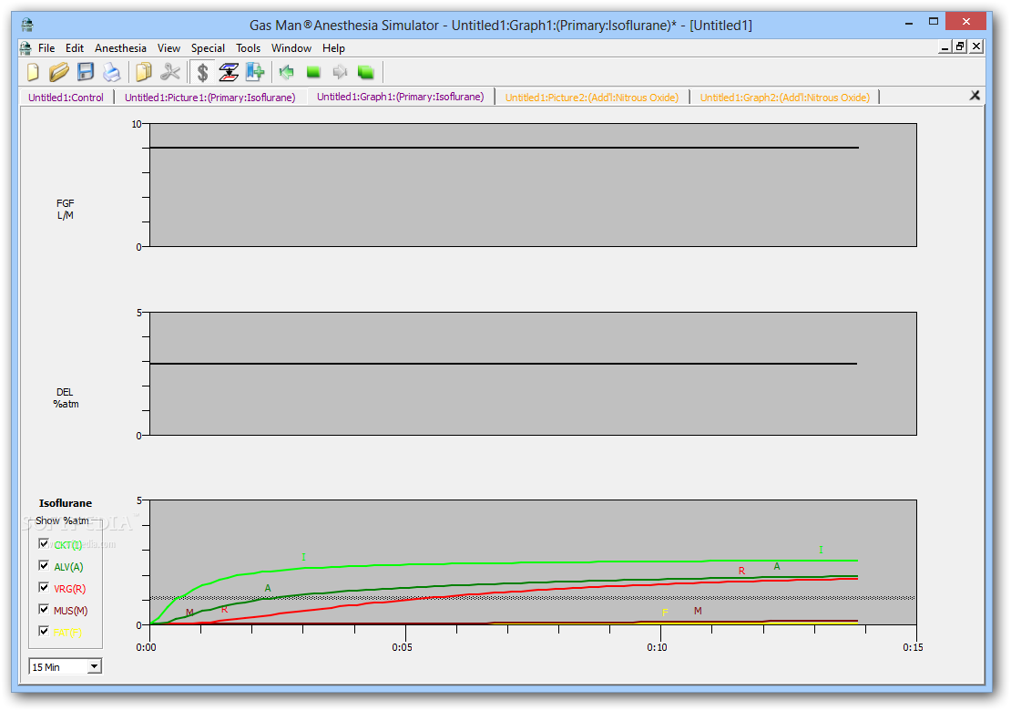Switch to Graph2 Nitrous Oxide tab
The width and height of the screenshot is (1011, 711).
[785, 98]
